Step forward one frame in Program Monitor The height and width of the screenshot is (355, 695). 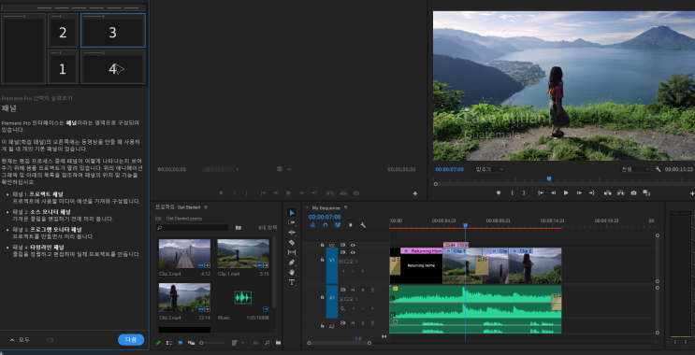579,193
